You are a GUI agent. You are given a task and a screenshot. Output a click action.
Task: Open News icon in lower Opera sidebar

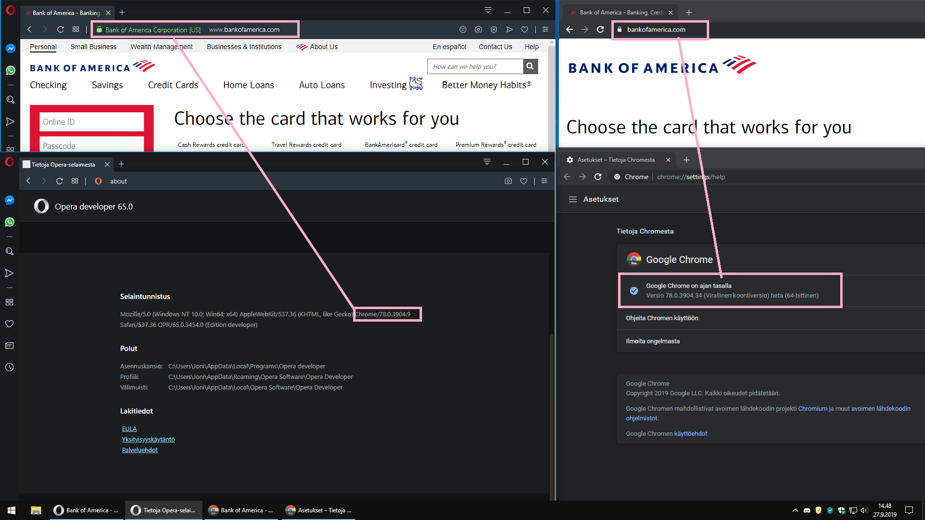point(9,346)
